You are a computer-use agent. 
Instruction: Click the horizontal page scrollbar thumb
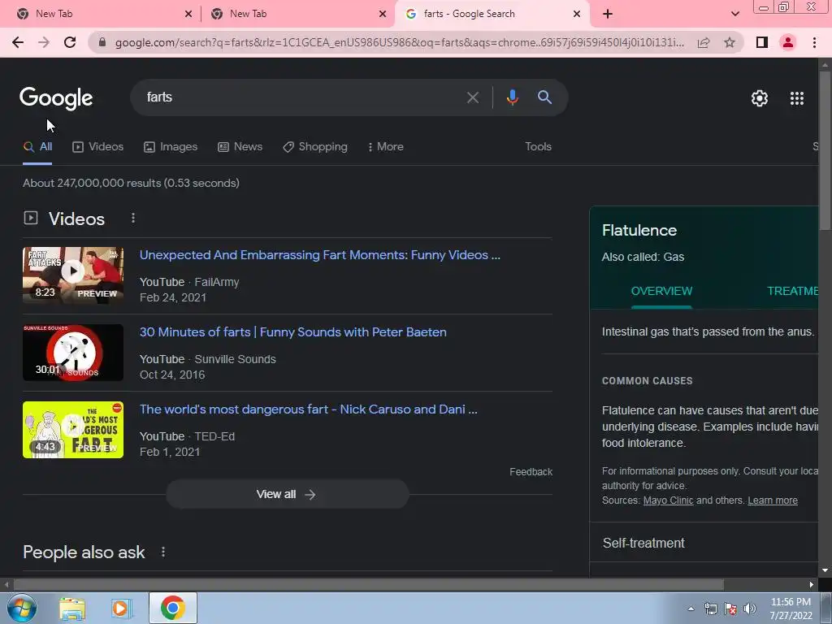pyautogui.click(x=369, y=585)
